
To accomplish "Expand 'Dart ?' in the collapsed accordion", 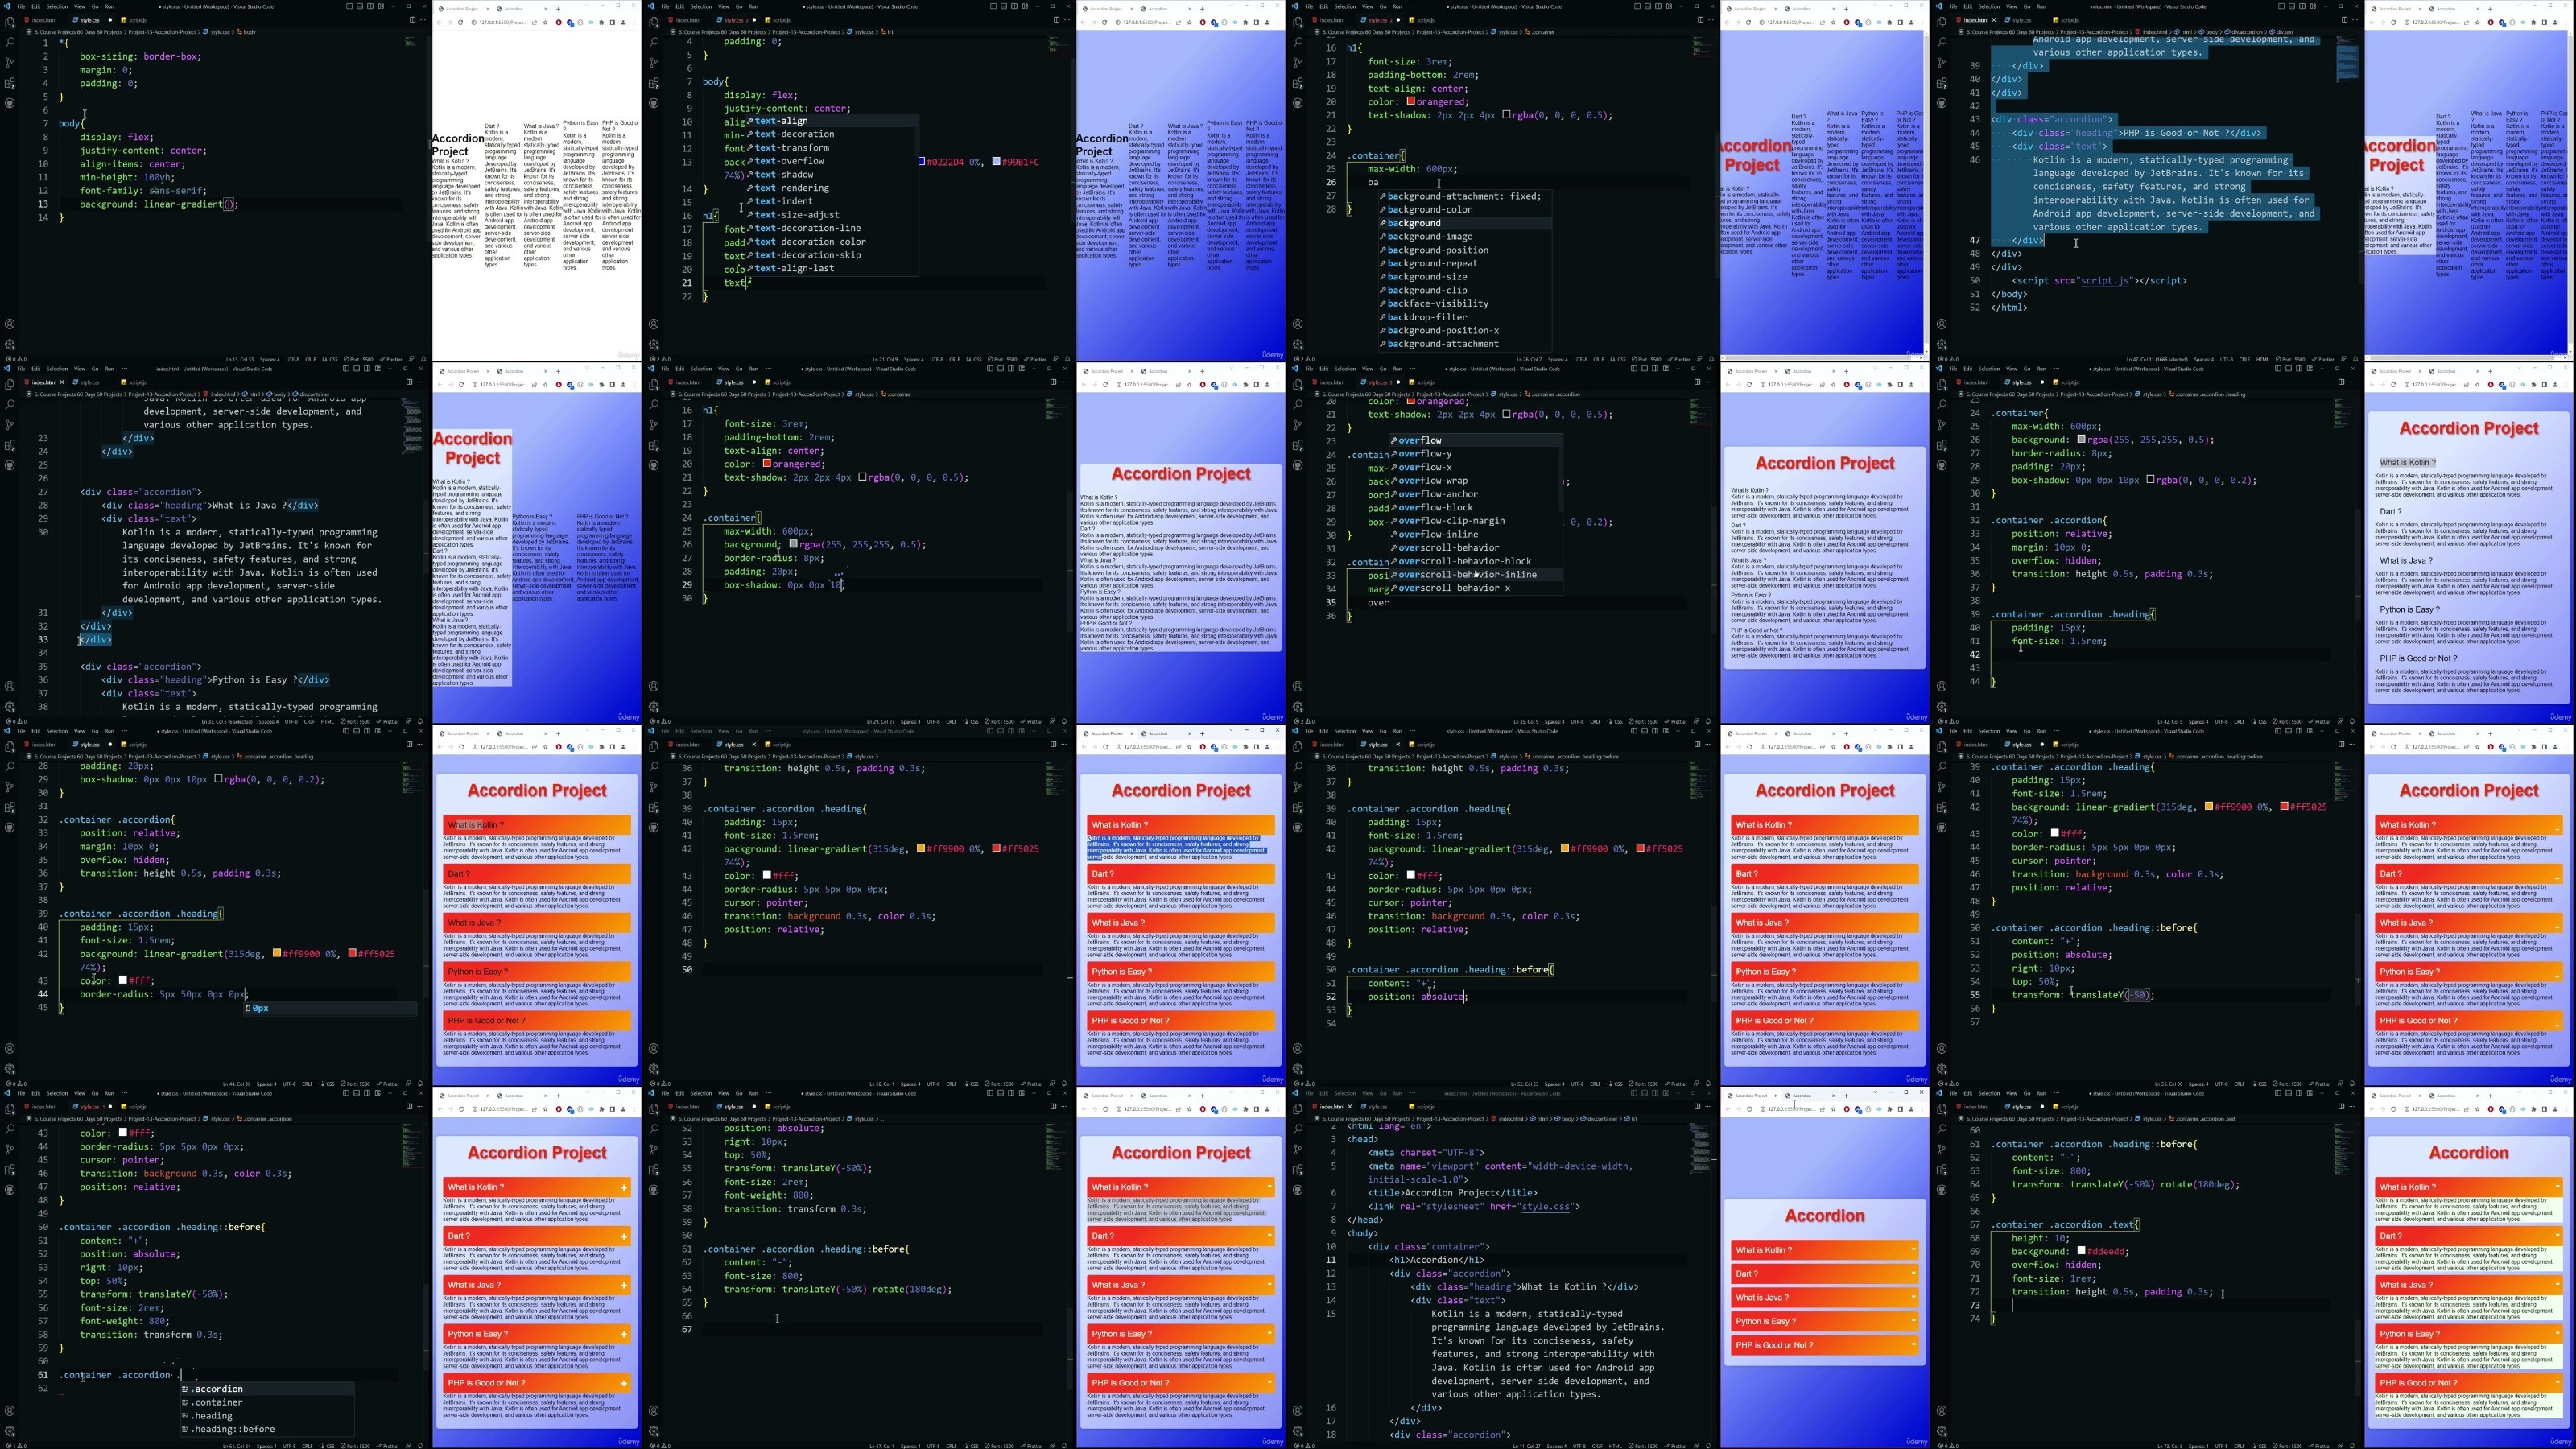I will pyautogui.click(x=1824, y=1274).
